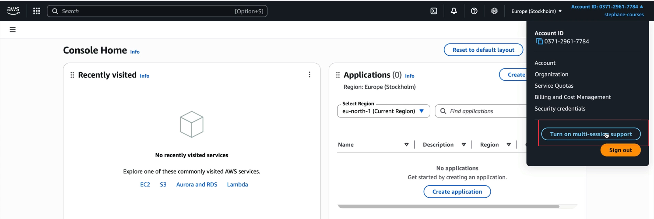Sort by Name column arrow

pyautogui.click(x=406, y=144)
